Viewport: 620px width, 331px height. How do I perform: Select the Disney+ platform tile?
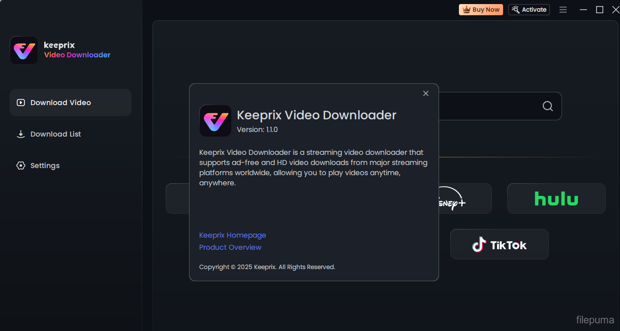tap(465, 198)
